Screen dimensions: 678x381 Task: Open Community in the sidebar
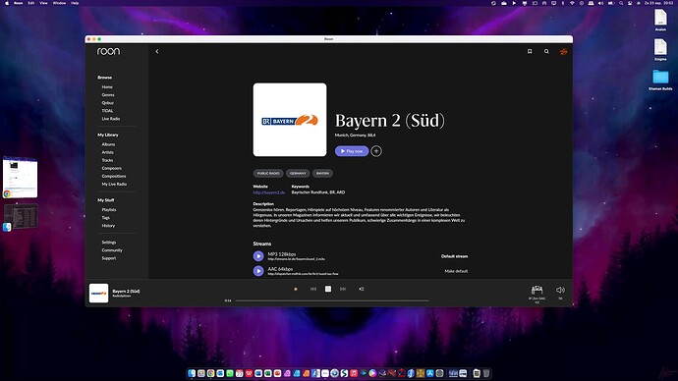tap(112, 250)
